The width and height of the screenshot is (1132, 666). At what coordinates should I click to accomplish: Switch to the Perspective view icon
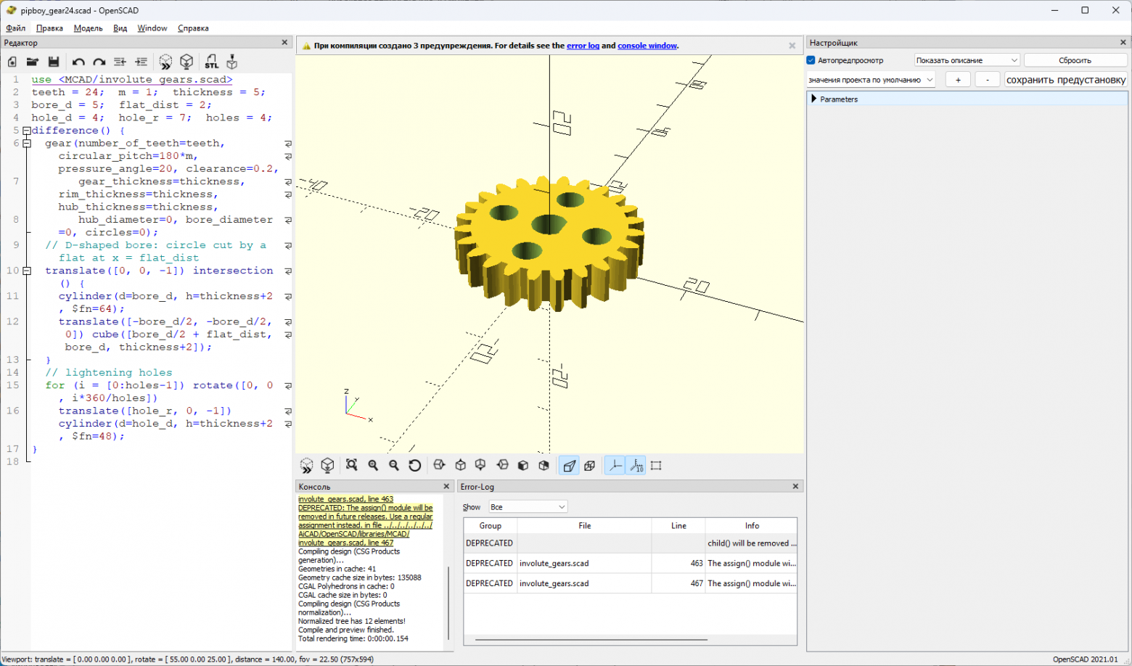(569, 465)
